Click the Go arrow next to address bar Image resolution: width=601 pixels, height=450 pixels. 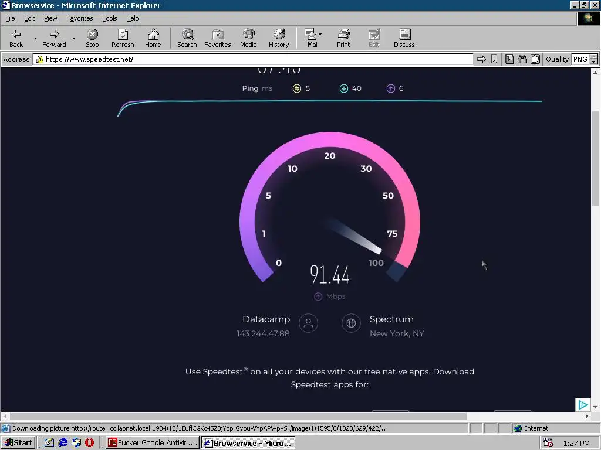coord(481,59)
